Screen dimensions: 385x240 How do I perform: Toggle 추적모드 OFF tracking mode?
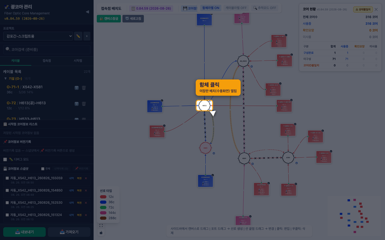point(264,8)
